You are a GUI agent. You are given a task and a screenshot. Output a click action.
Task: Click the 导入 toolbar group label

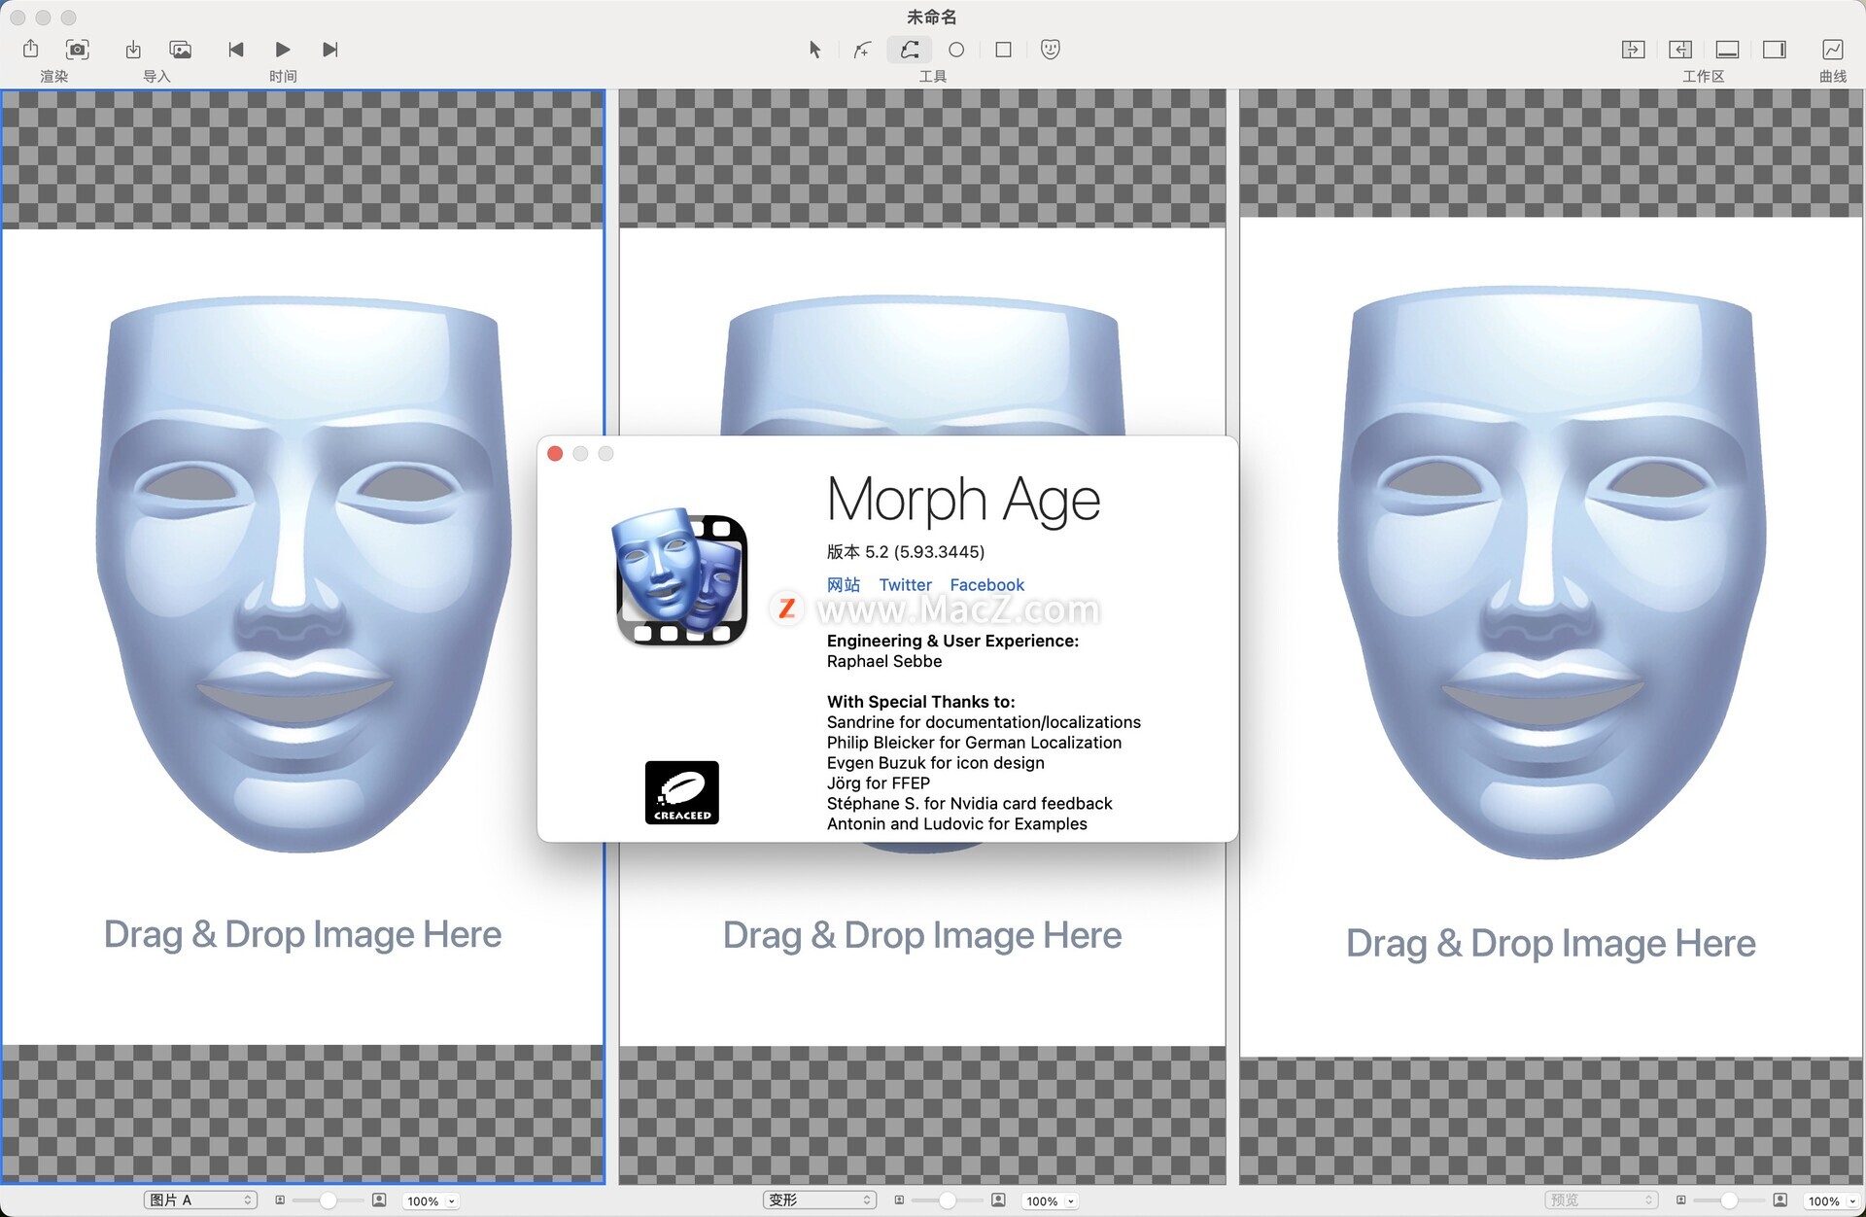point(156,76)
